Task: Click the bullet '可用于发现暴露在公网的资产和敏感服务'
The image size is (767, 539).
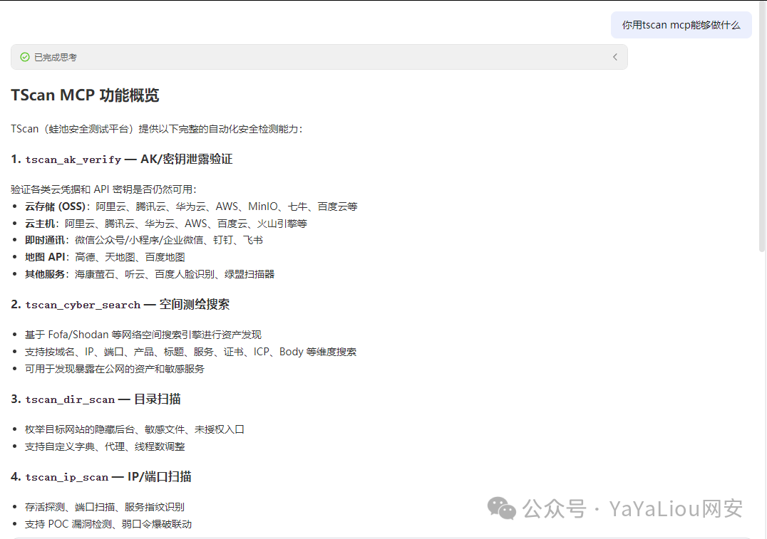Action: tap(115, 369)
